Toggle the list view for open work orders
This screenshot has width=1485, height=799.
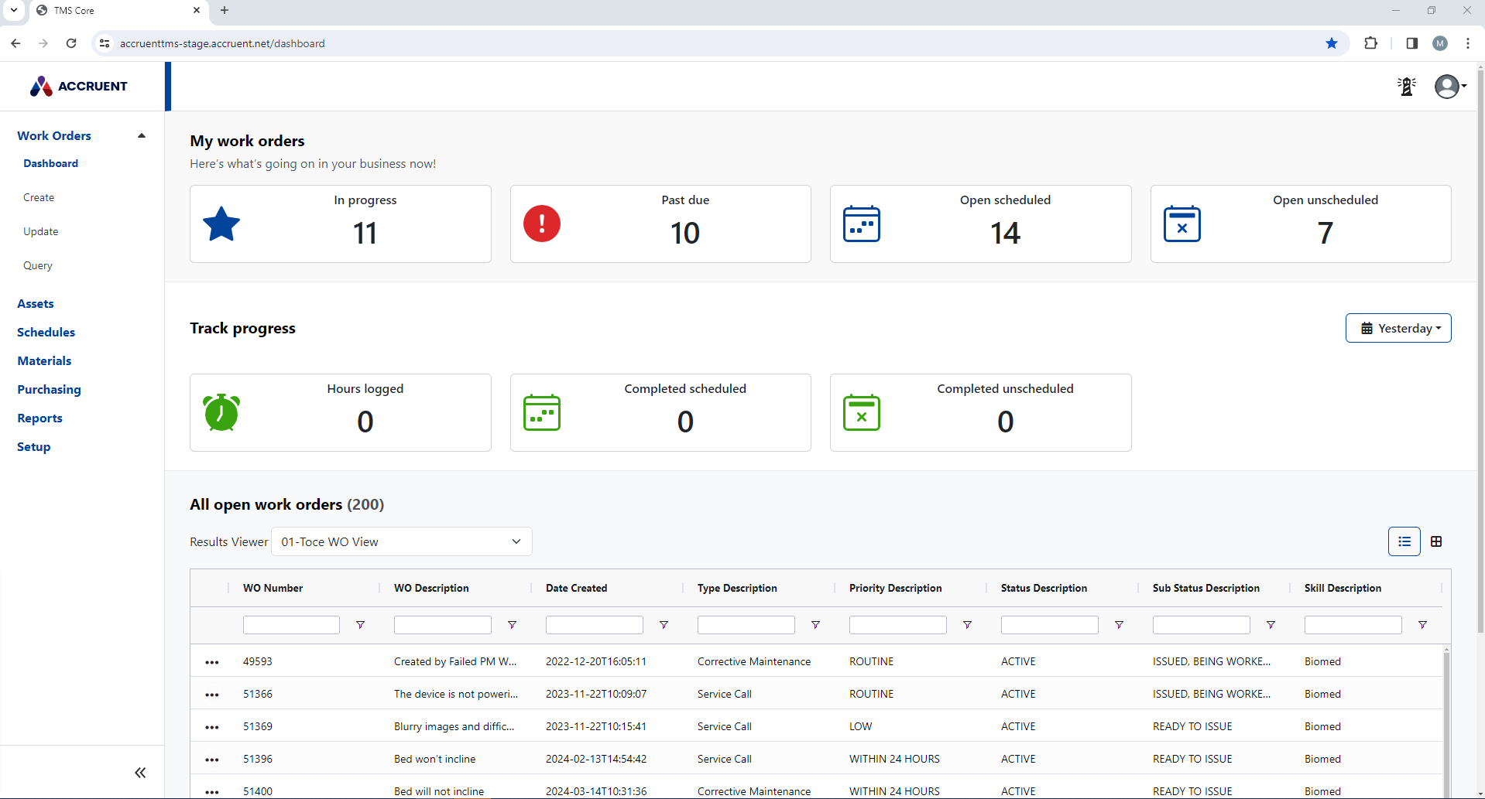point(1404,541)
